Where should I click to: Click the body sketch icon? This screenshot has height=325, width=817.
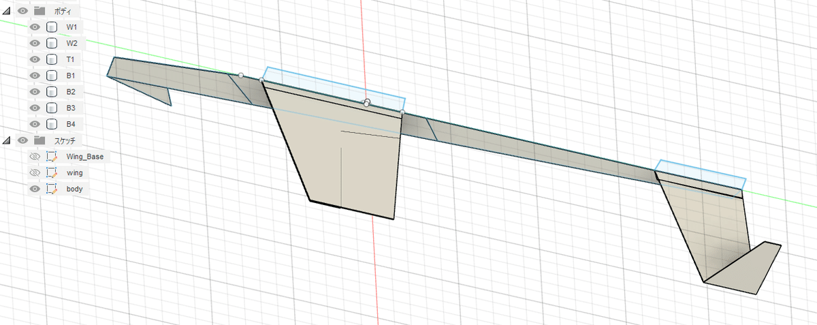coord(52,189)
